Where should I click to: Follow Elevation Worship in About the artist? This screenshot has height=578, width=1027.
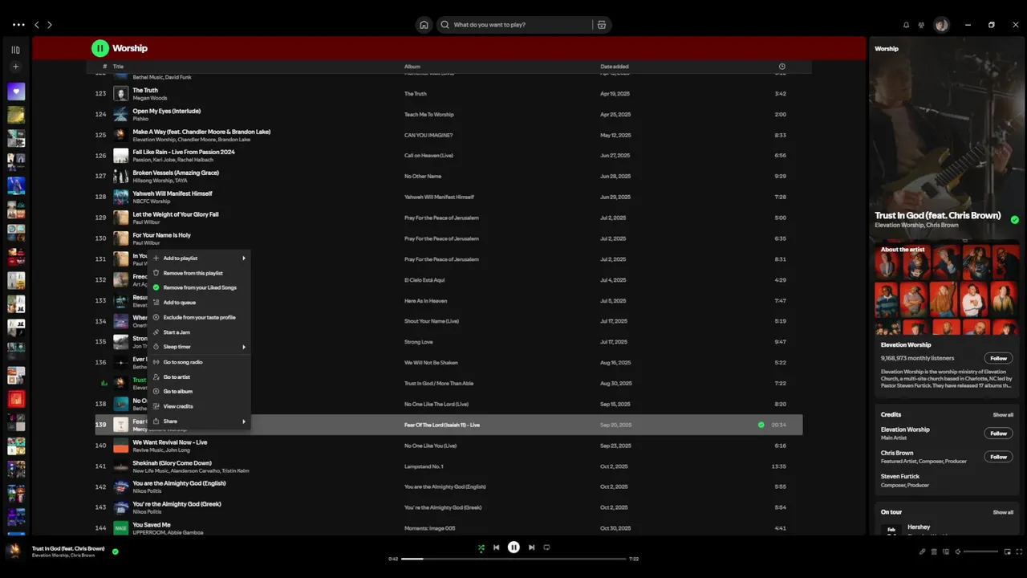[x=998, y=358]
